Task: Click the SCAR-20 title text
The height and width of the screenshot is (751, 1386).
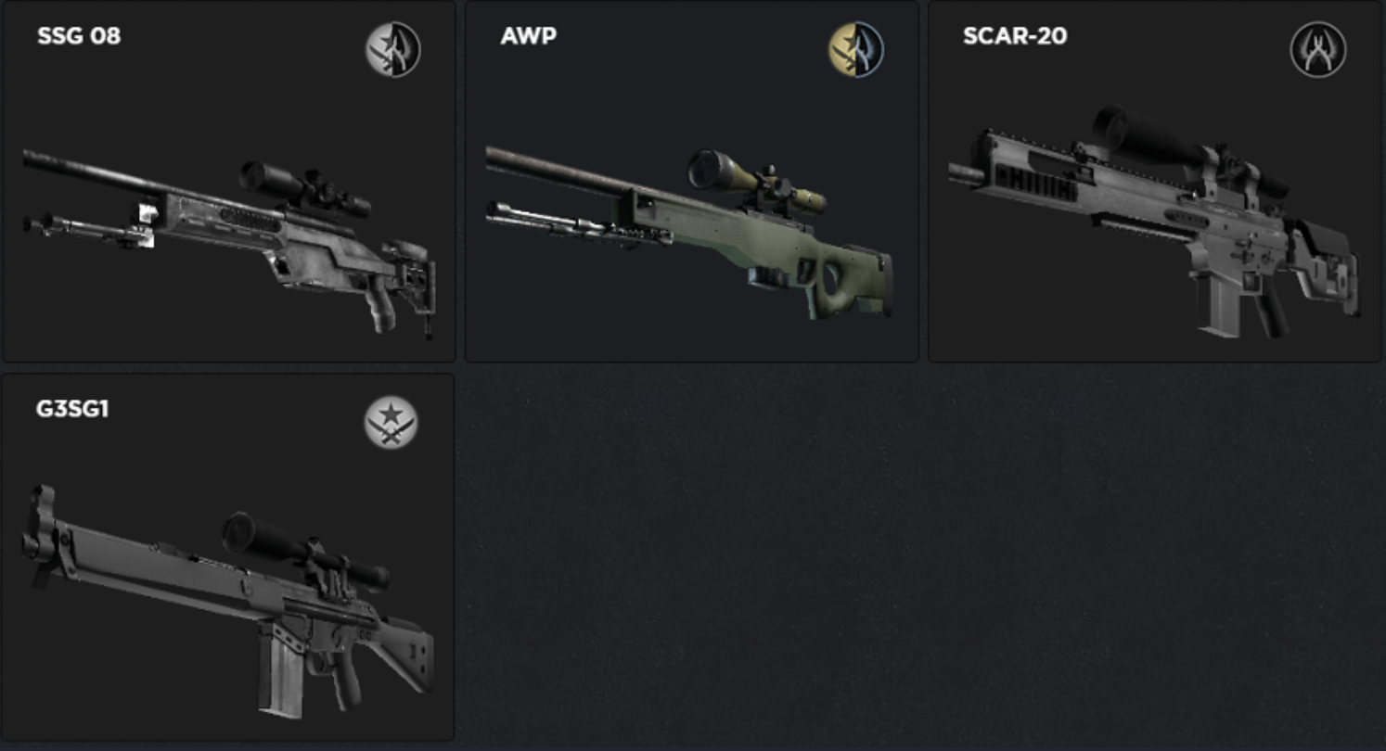Action: [x=1015, y=36]
